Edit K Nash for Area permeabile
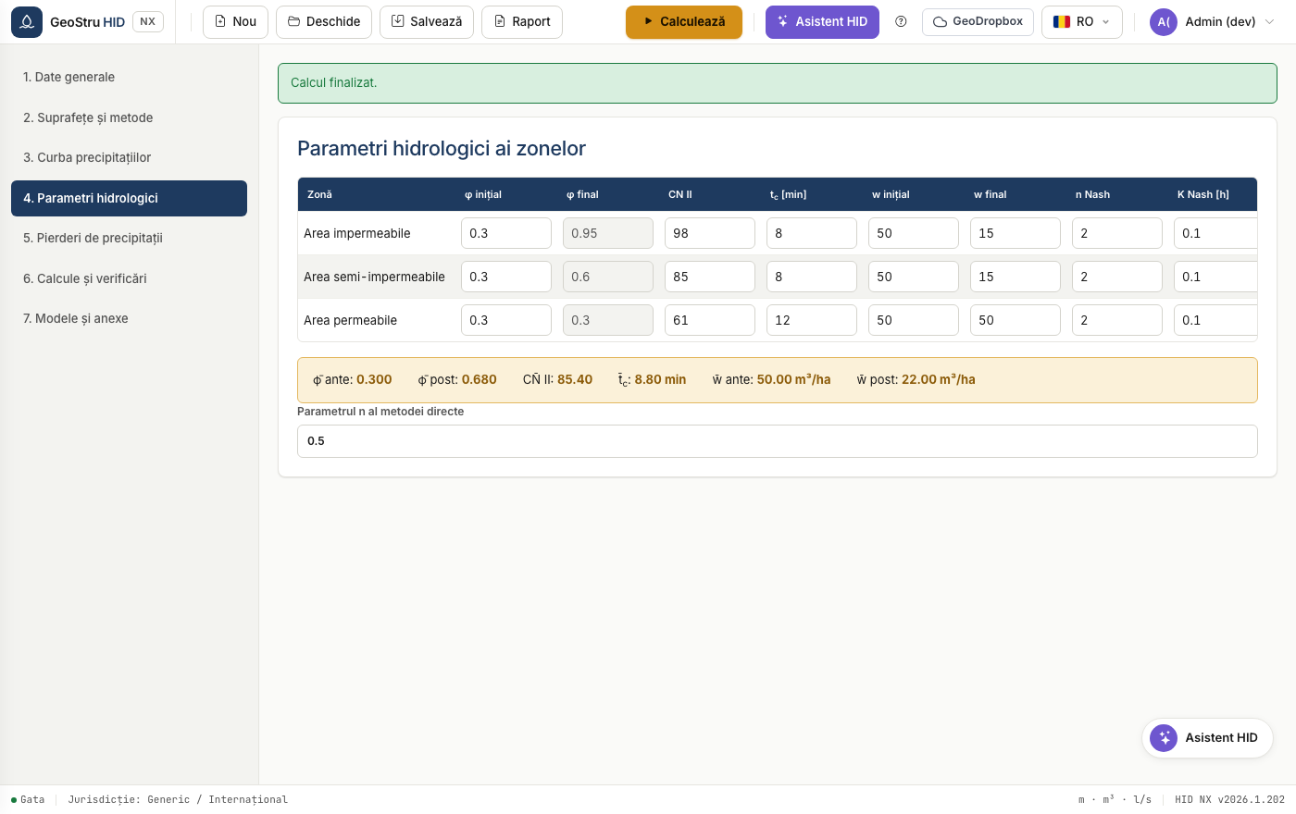 pos(1215,320)
